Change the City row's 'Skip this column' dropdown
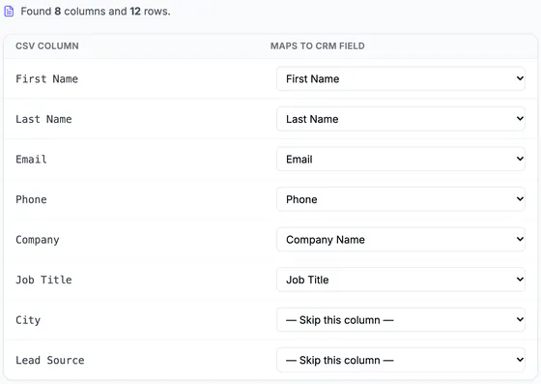The height and width of the screenshot is (384, 541). pos(401,320)
